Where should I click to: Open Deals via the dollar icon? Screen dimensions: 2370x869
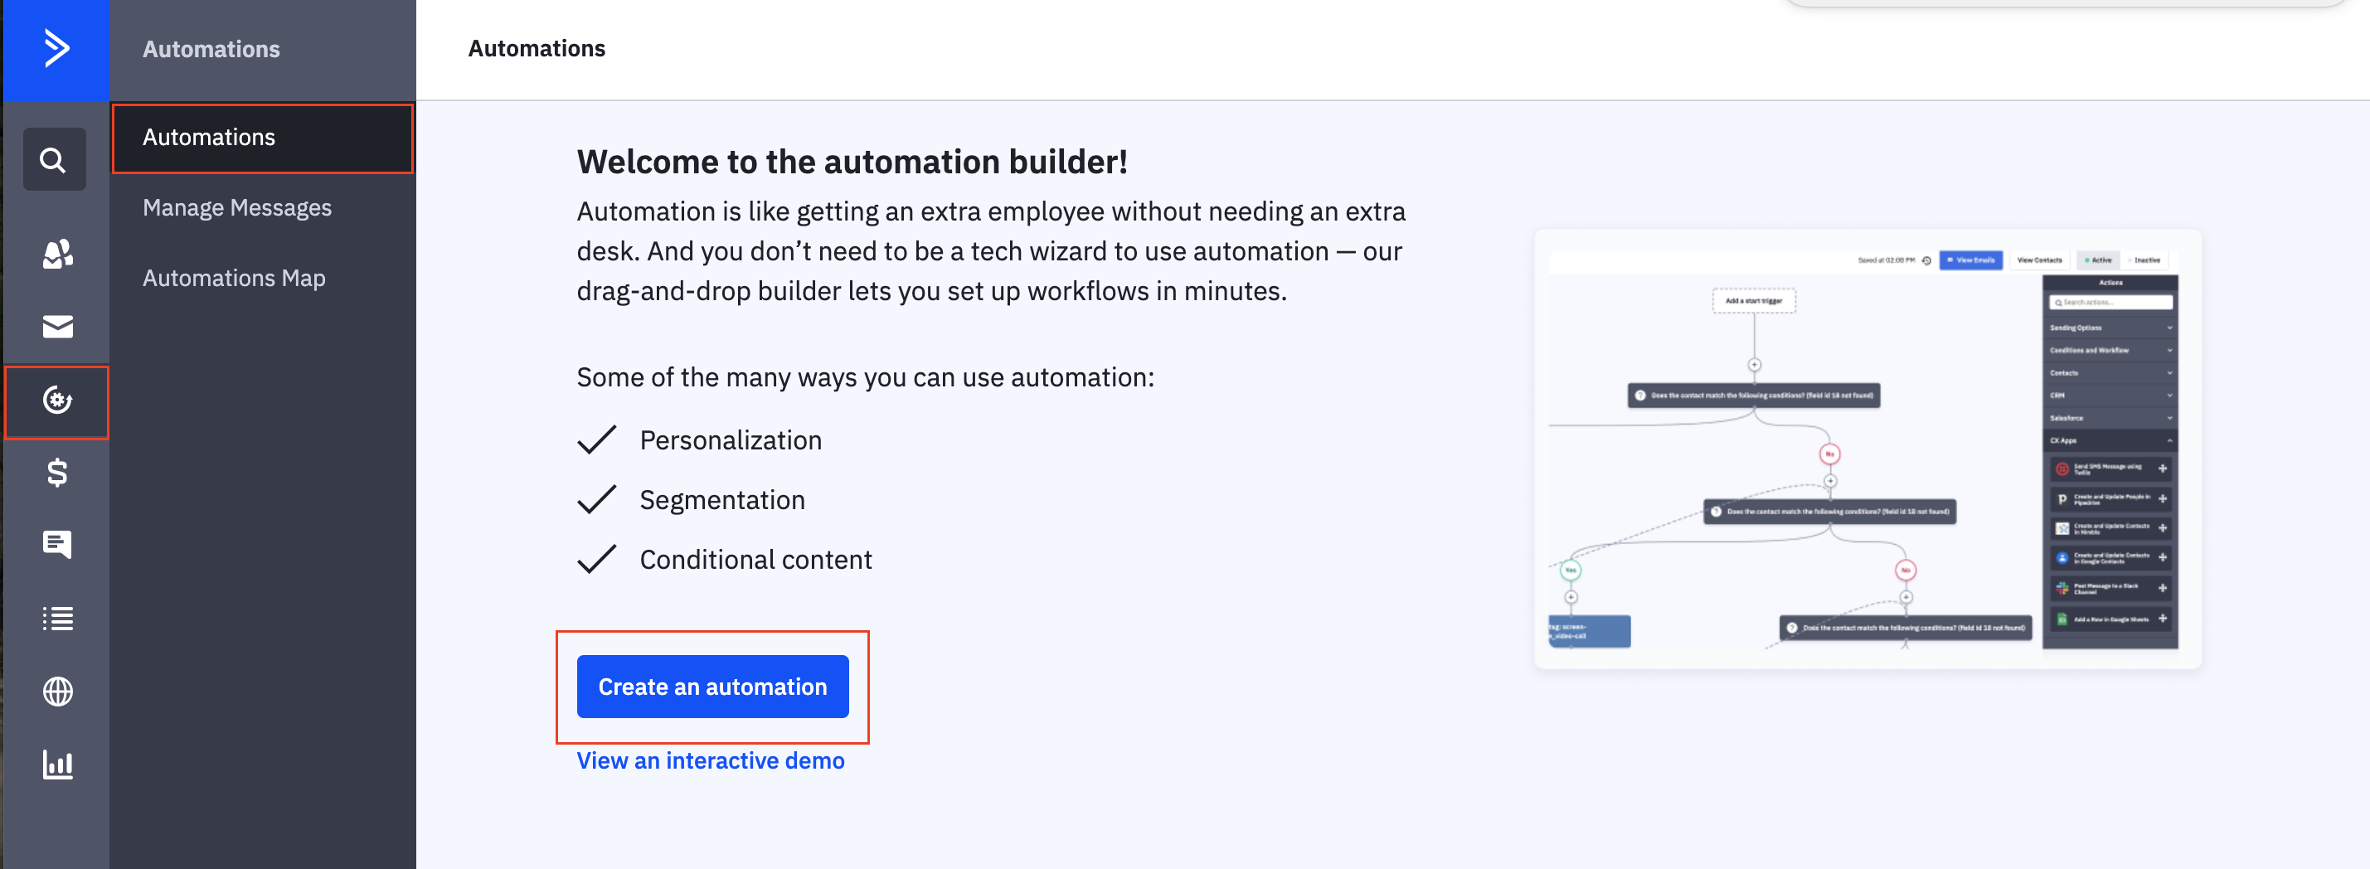point(57,473)
